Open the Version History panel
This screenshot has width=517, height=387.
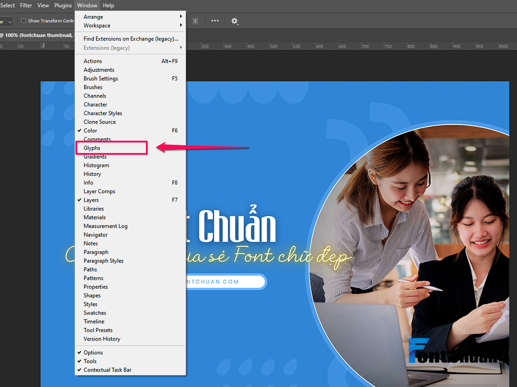(x=131, y=339)
